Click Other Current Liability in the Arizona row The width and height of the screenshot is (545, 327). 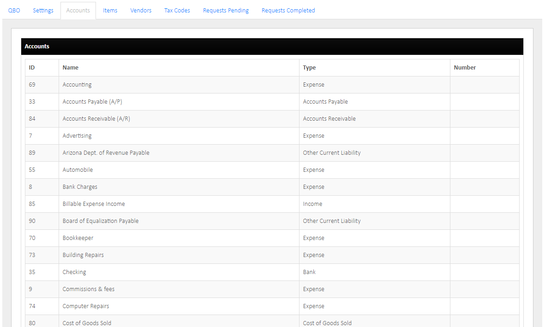332,152
